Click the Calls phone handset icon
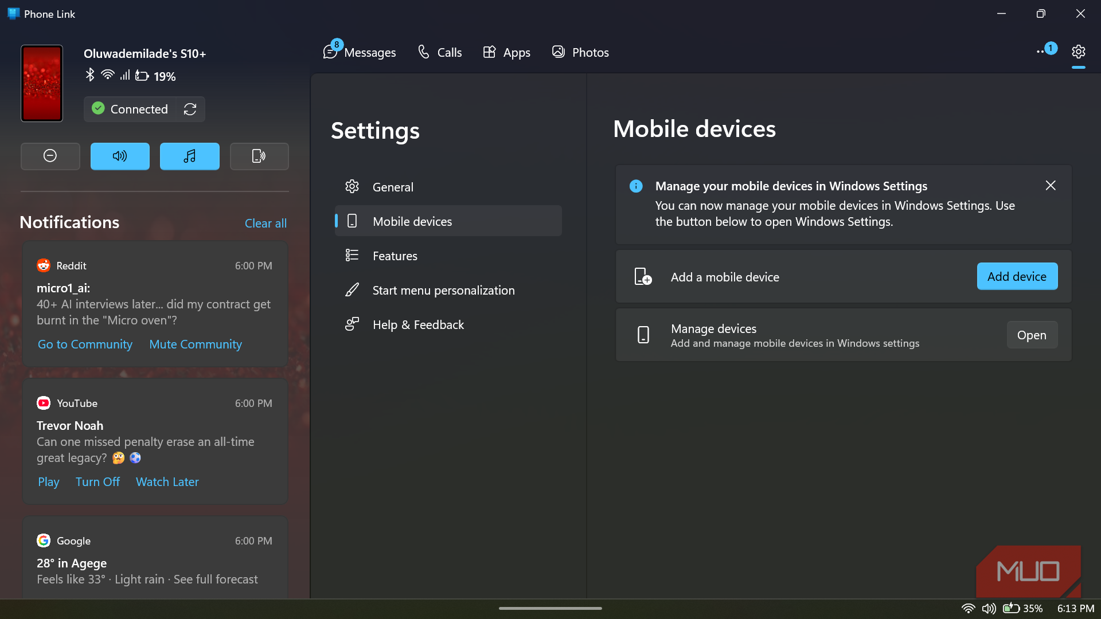 coord(424,52)
